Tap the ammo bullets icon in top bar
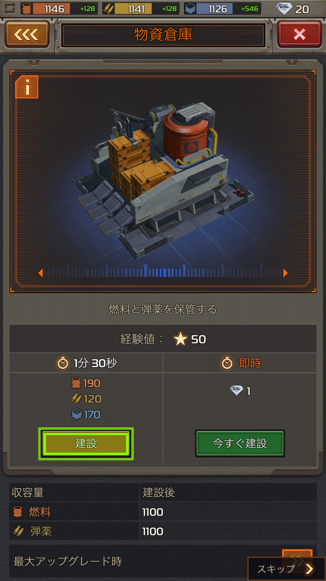This screenshot has height=581, width=326. [109, 8]
